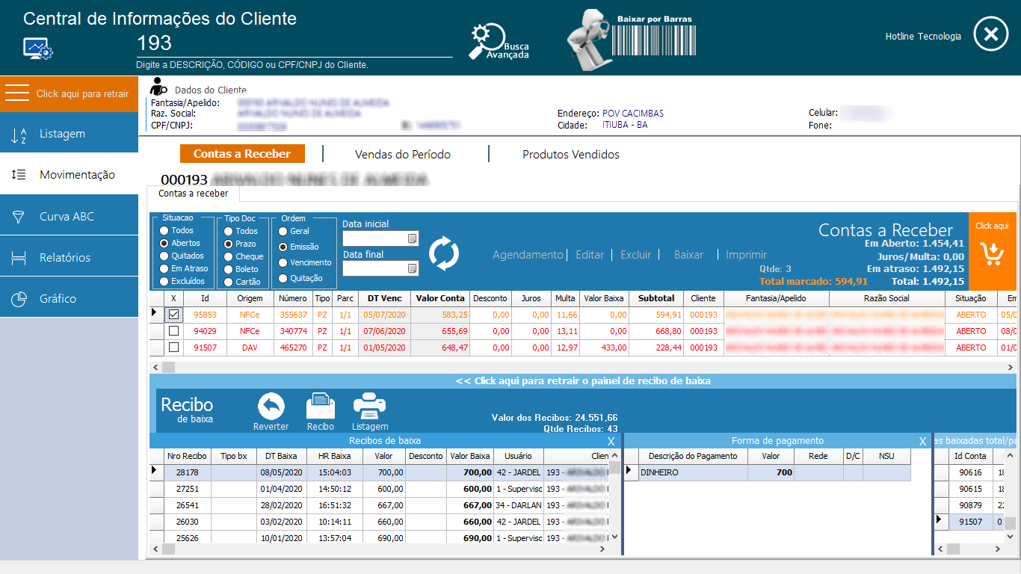
Task: Click Imprimir action
Action: 747,255
